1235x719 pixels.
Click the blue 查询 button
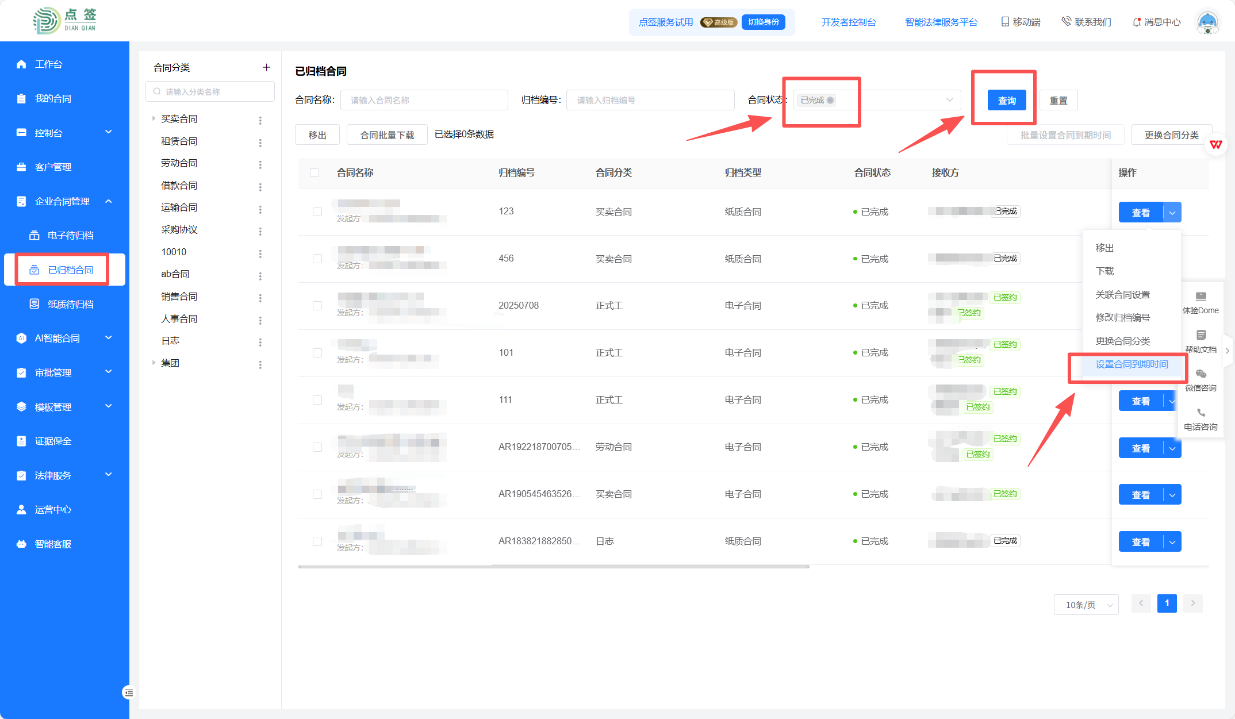pos(1006,101)
